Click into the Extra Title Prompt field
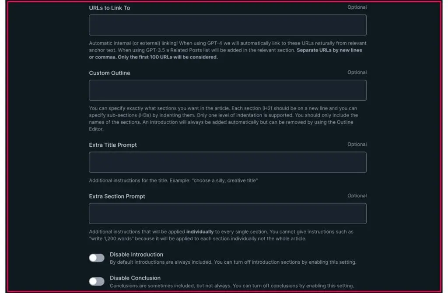448x293 pixels. coord(227,162)
